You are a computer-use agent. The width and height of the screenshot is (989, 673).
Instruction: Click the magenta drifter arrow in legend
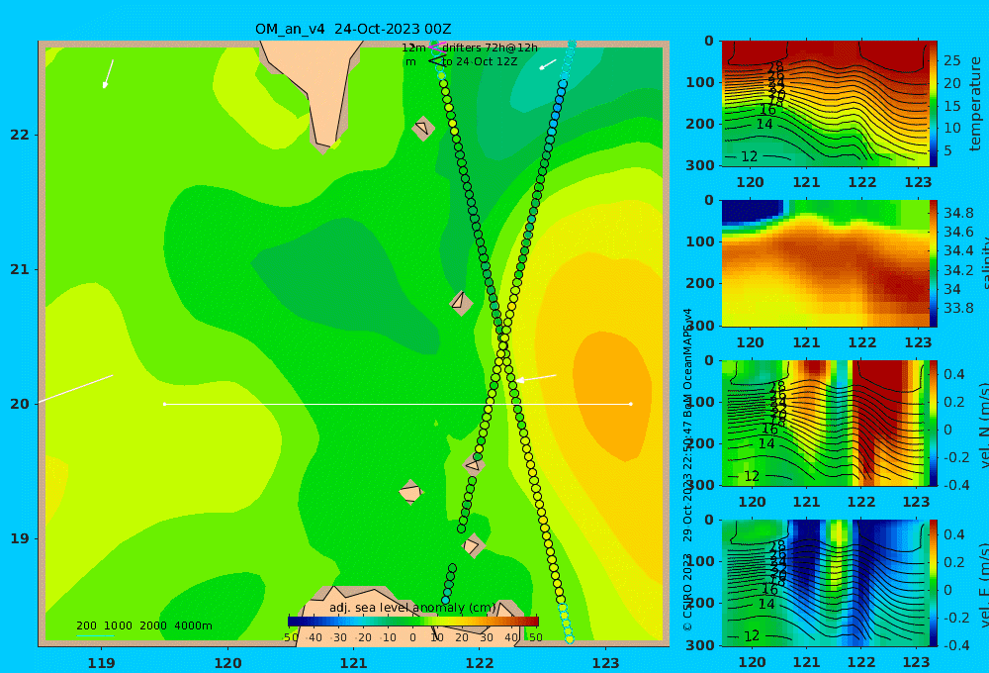tap(435, 48)
